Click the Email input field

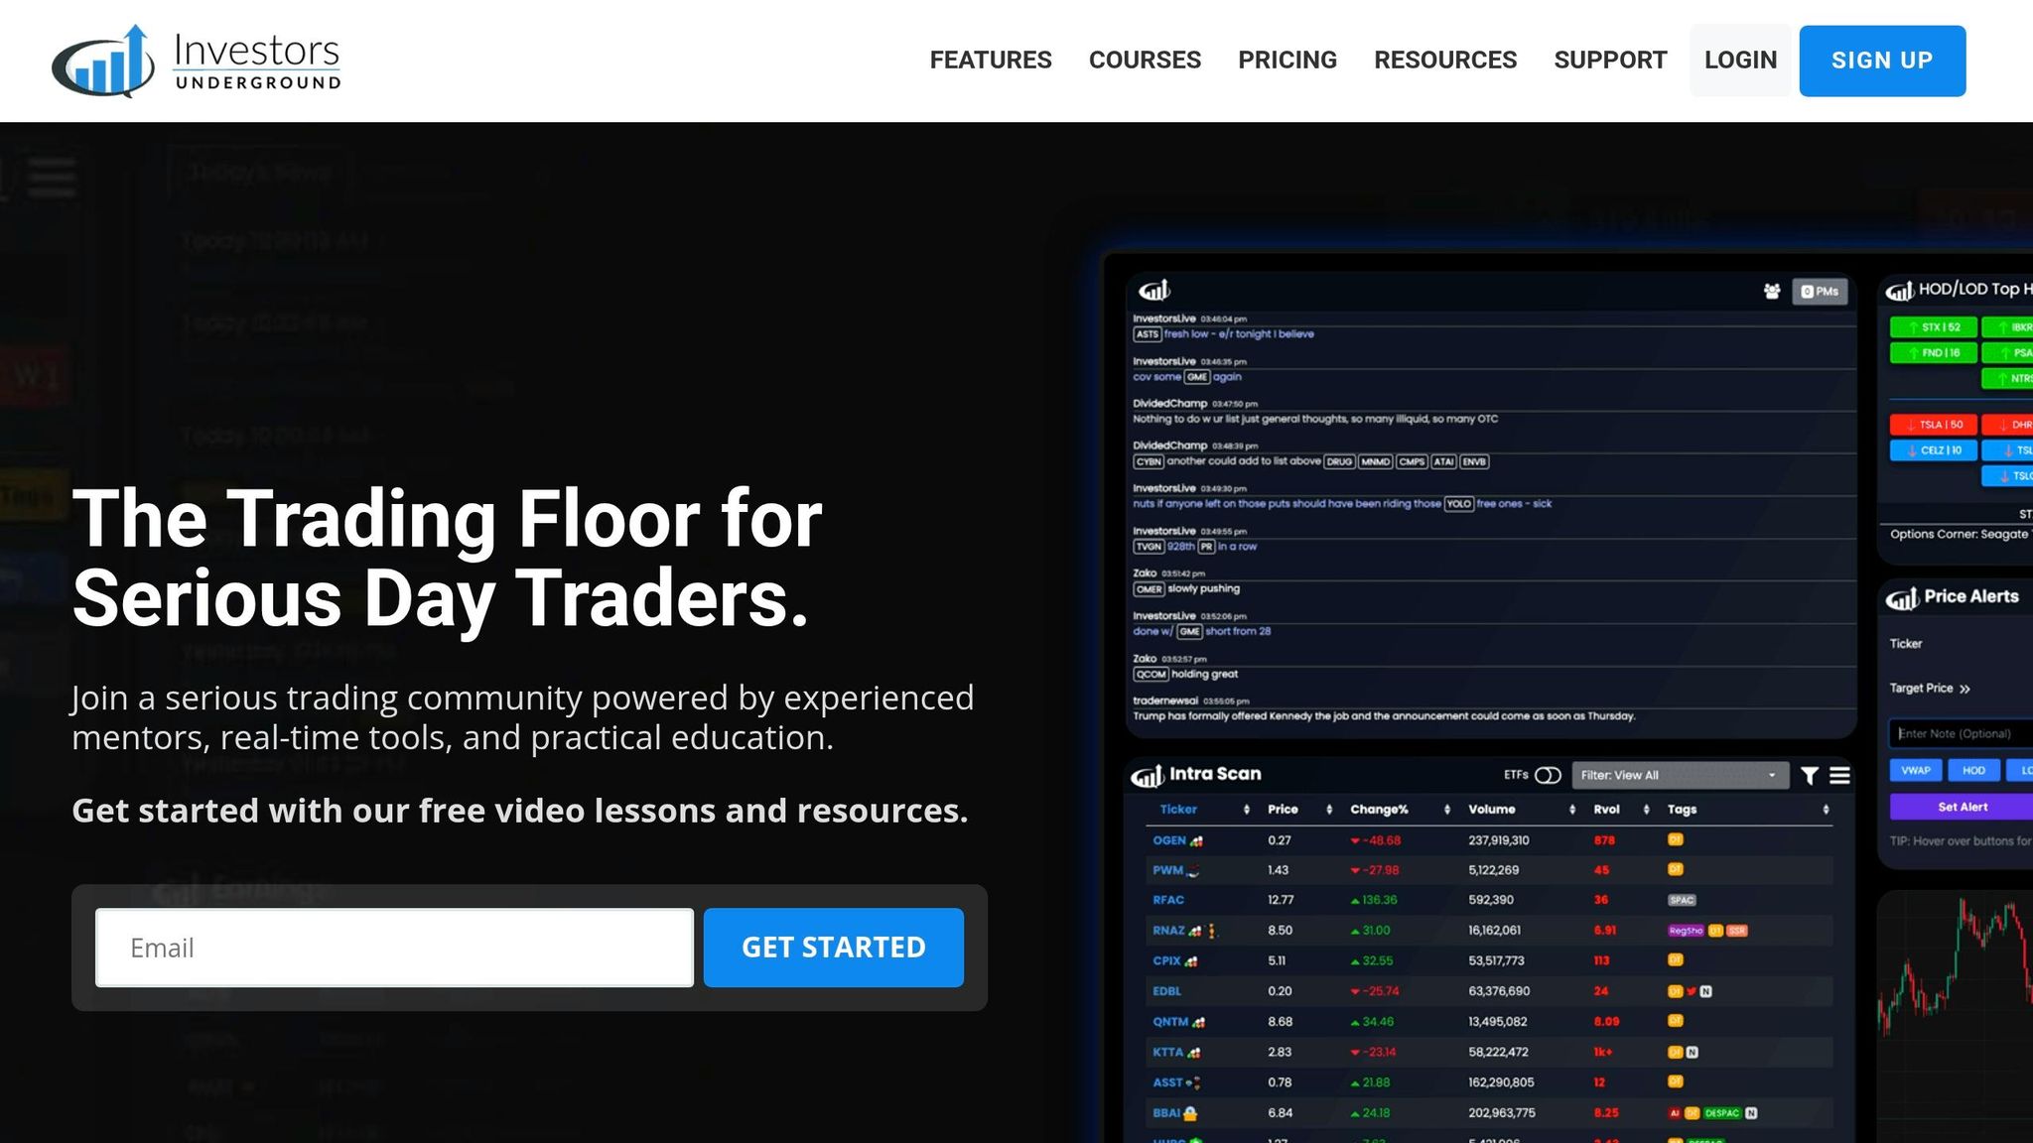pyautogui.click(x=393, y=948)
